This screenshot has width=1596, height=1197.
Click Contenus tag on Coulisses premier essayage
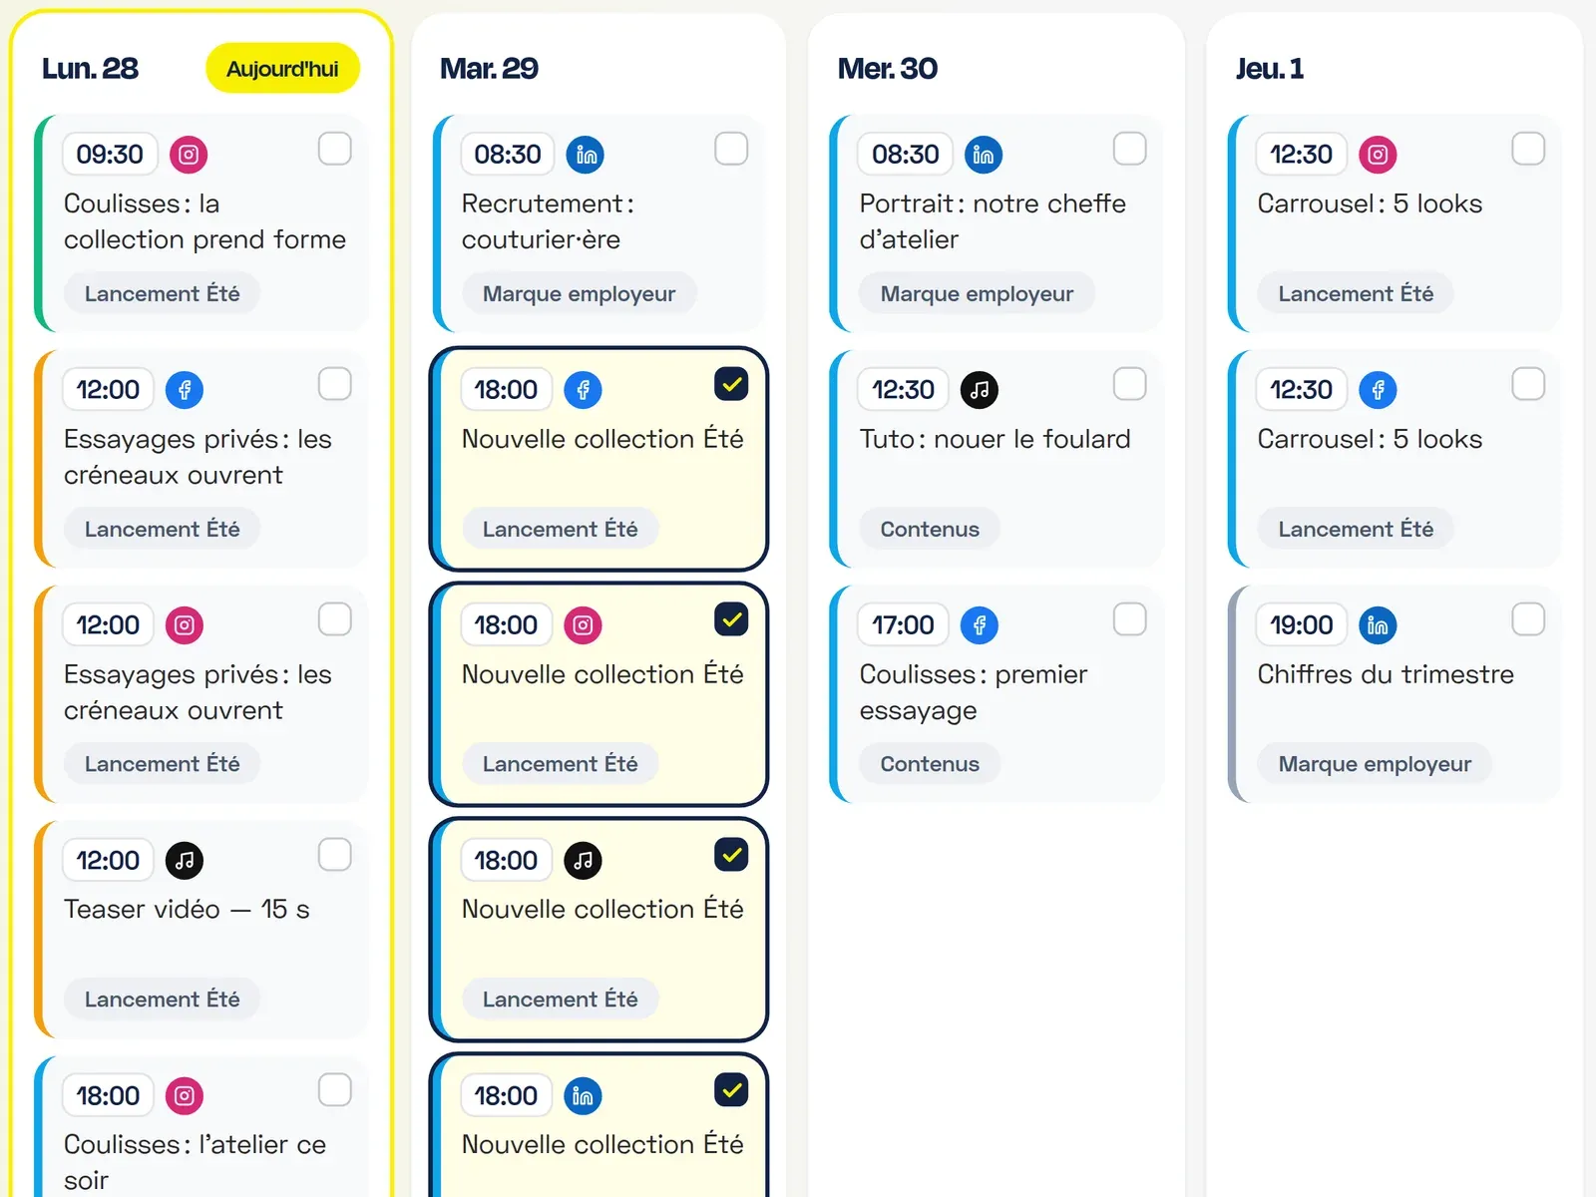(930, 764)
